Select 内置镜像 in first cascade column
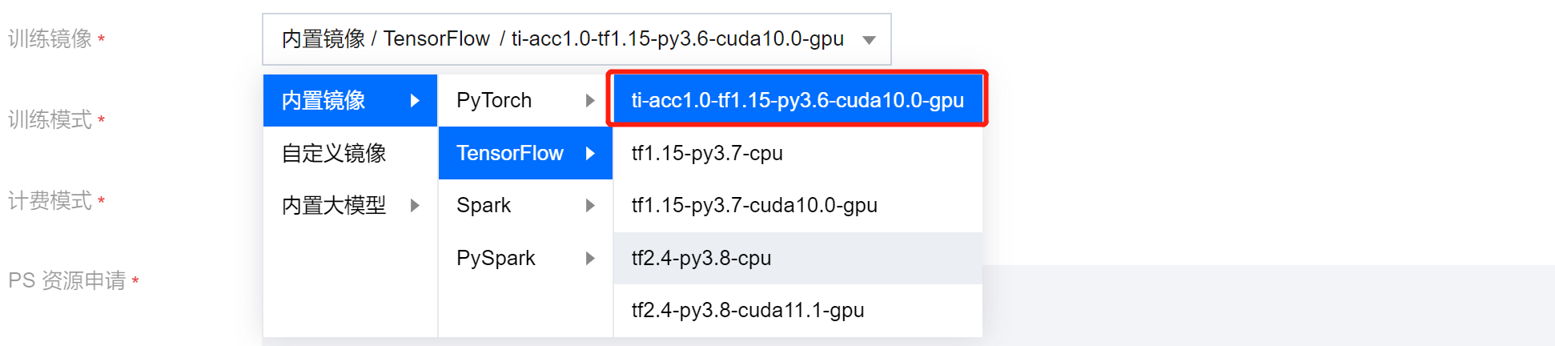 324,101
